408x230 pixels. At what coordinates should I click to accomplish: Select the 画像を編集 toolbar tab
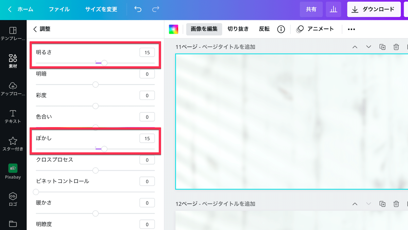204,29
